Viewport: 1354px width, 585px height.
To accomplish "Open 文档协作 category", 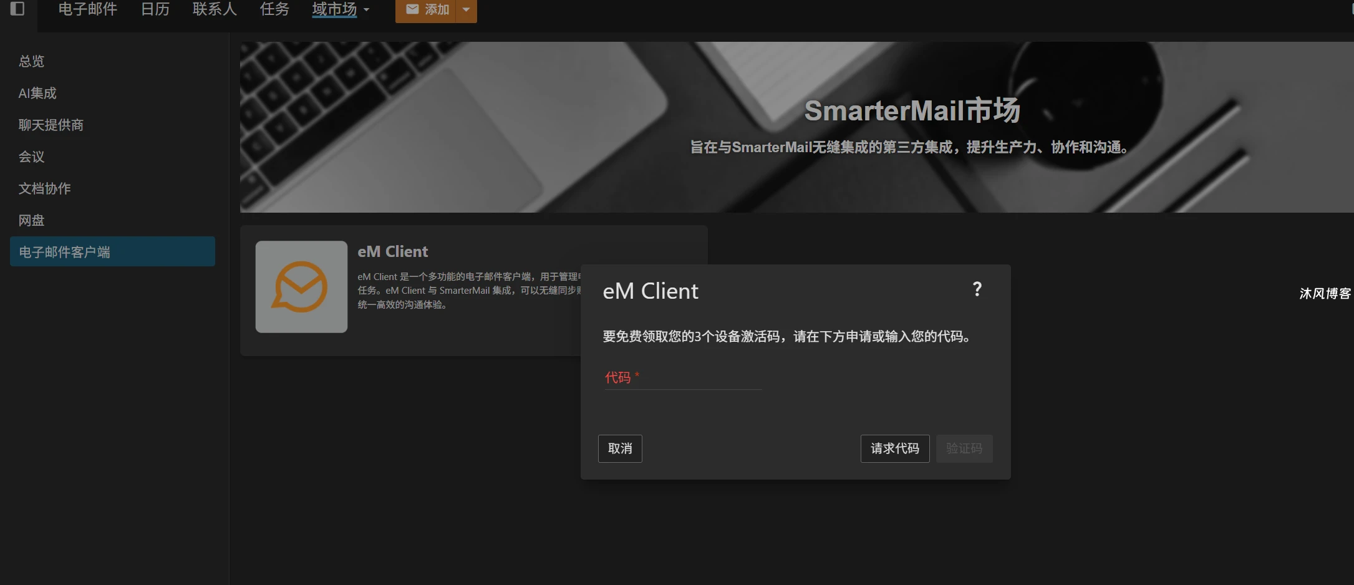I will (44, 188).
